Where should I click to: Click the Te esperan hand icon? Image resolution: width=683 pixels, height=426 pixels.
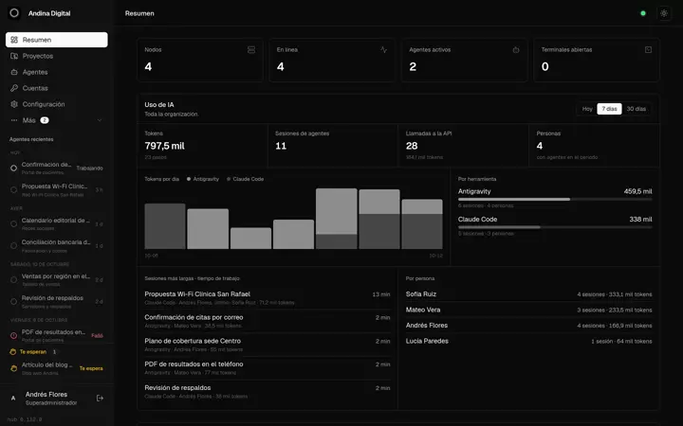(13, 351)
